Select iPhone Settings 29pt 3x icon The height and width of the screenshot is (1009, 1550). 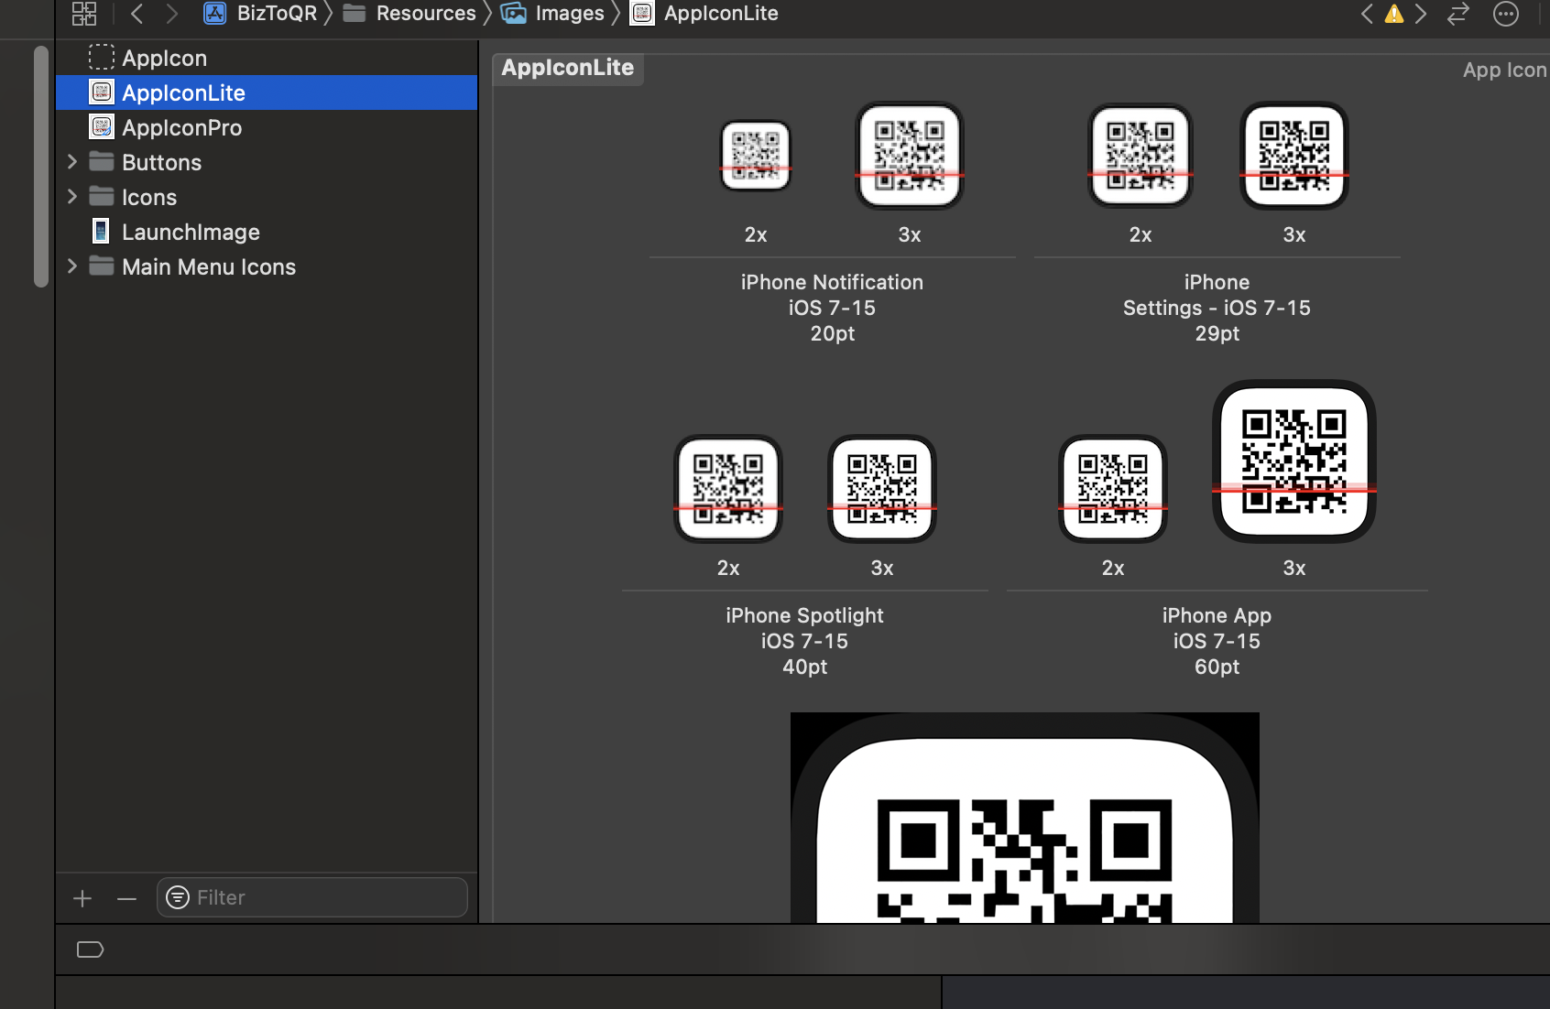pos(1294,156)
